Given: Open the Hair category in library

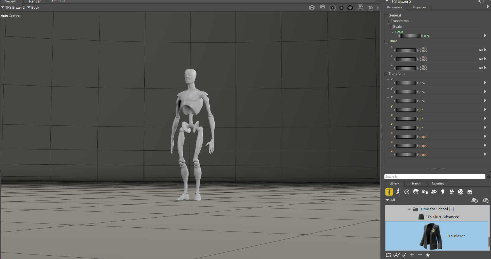Looking at the screenshot, I should [x=416, y=192].
